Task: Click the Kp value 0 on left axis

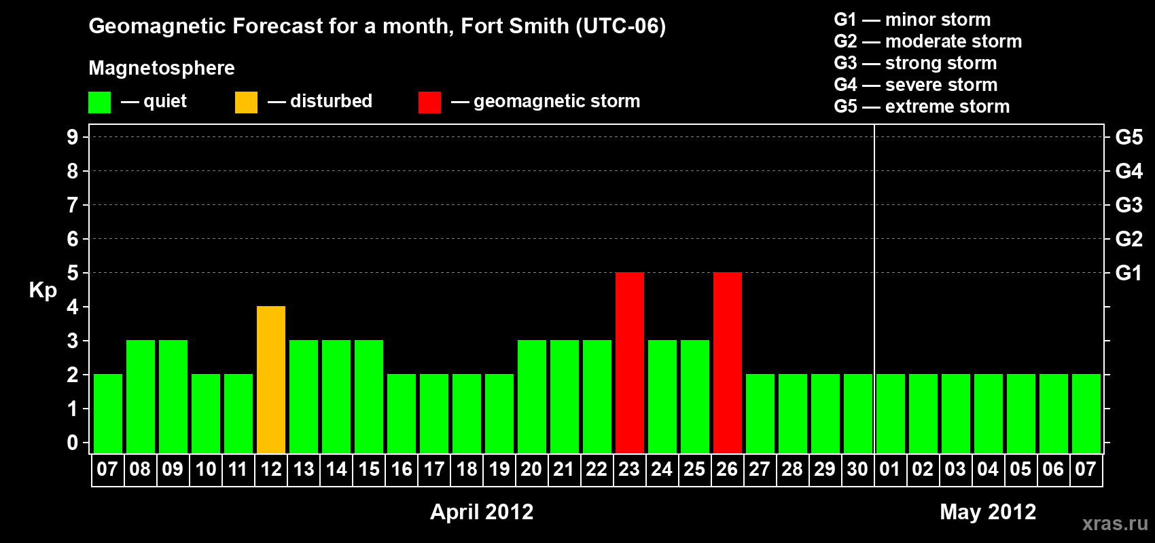Action: coord(73,443)
